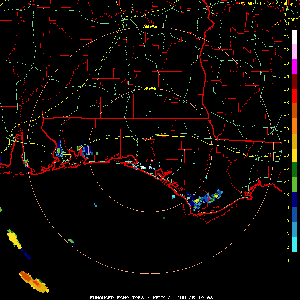The image size is (300, 300).
Task: Click the 'ENHANCED ECHO TOPS' caption text
Action: [117, 298]
